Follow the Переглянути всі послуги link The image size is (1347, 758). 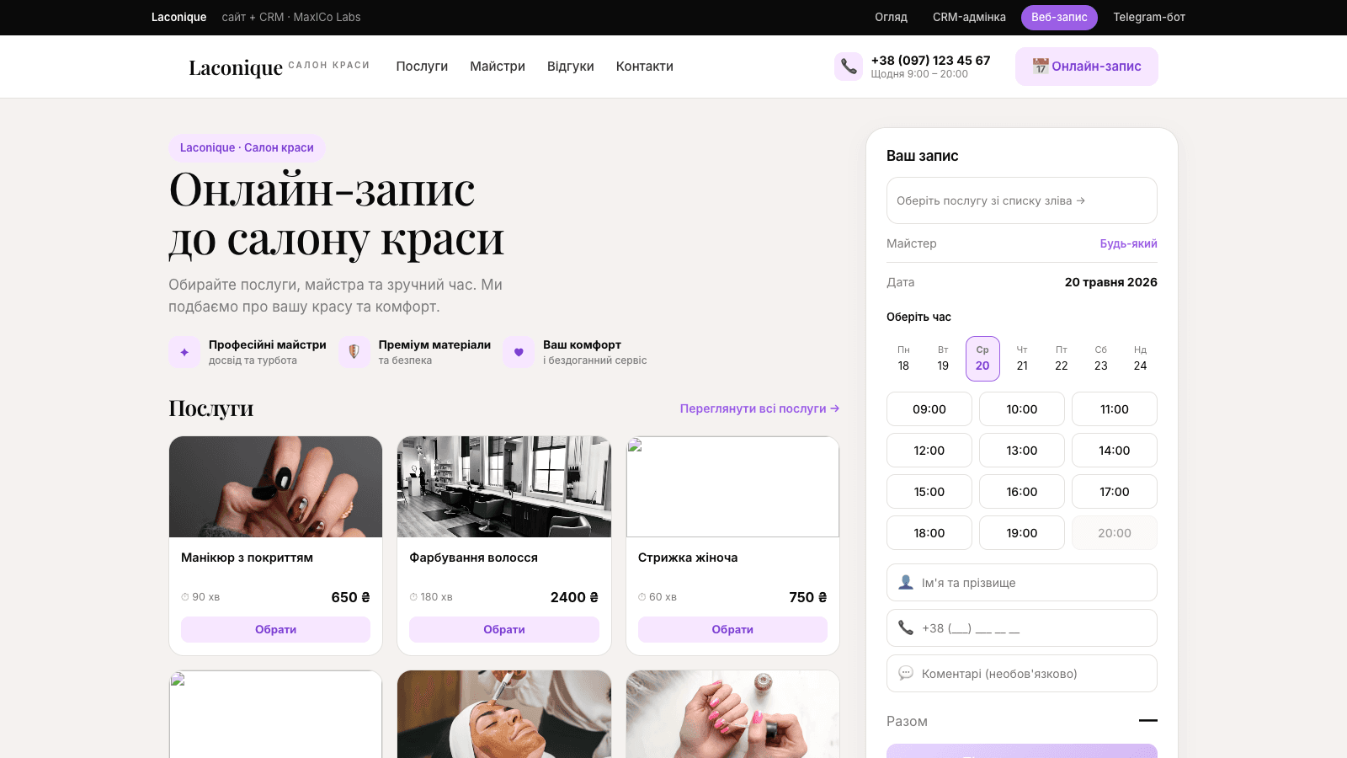[x=759, y=408]
